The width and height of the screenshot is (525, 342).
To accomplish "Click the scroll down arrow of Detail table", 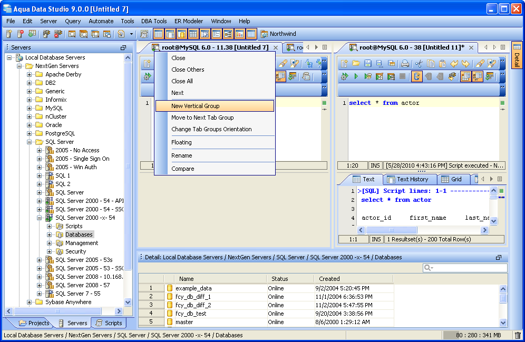I will coord(503,323).
